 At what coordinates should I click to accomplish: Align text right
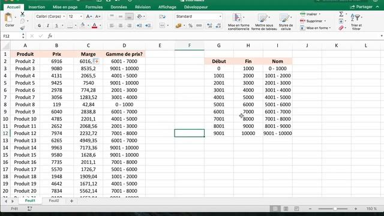(129, 25)
